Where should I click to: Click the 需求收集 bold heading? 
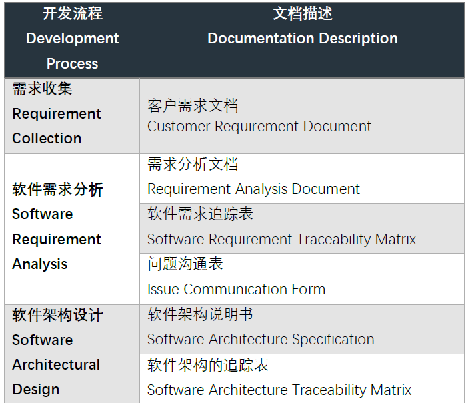42,89
